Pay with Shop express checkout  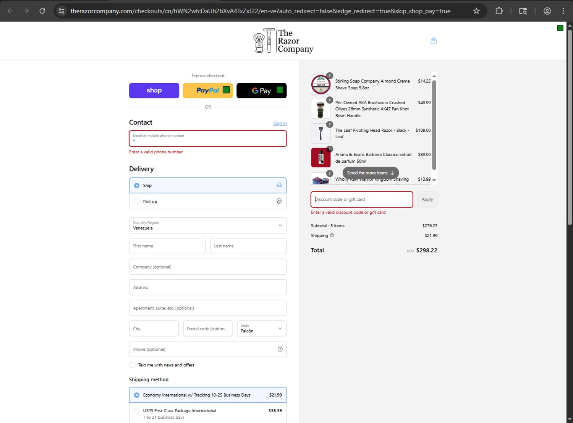click(x=154, y=91)
